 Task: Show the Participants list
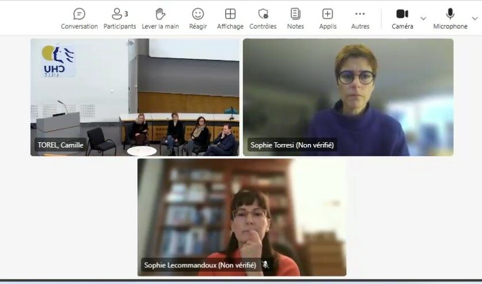coord(120,18)
